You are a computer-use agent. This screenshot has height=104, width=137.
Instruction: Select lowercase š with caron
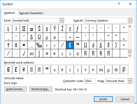point(47,29)
